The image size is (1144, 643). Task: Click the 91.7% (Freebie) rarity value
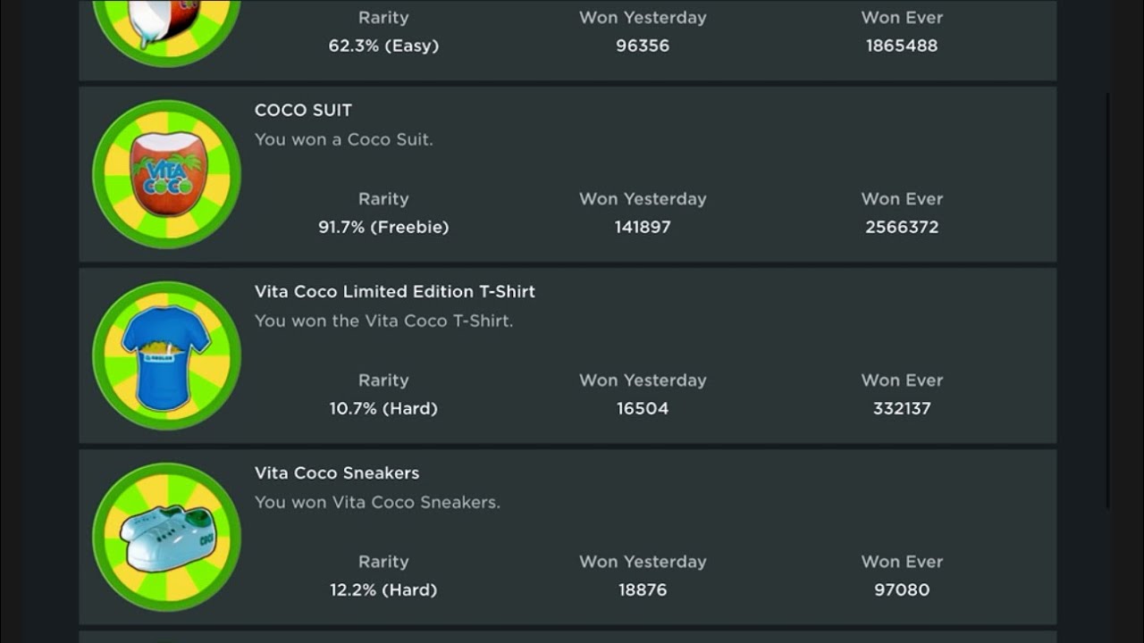tap(383, 227)
